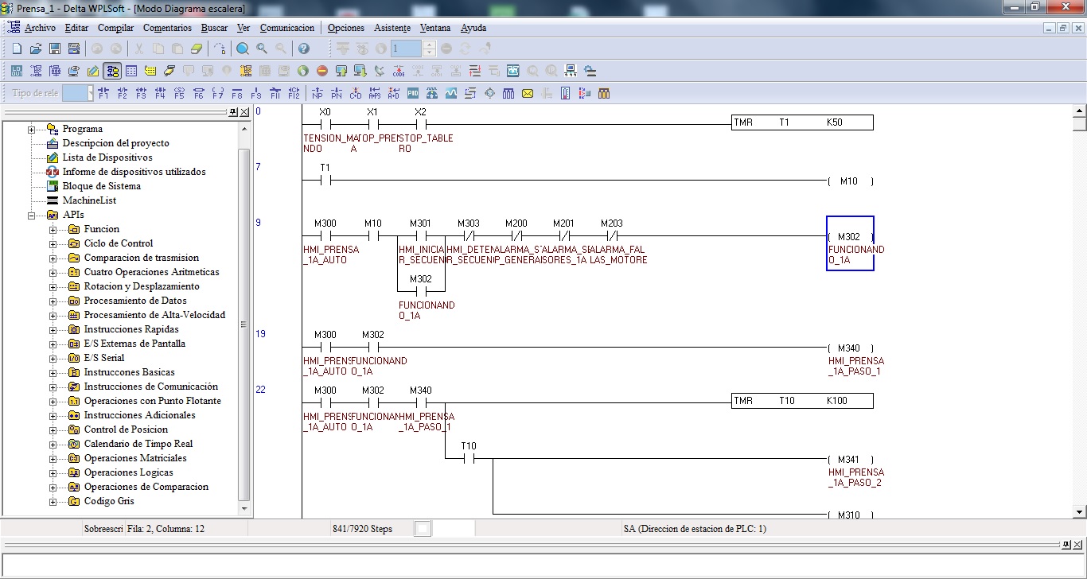Image resolution: width=1087 pixels, height=579 pixels.
Task: Collapse the APIs tree node
Action: (x=32, y=215)
